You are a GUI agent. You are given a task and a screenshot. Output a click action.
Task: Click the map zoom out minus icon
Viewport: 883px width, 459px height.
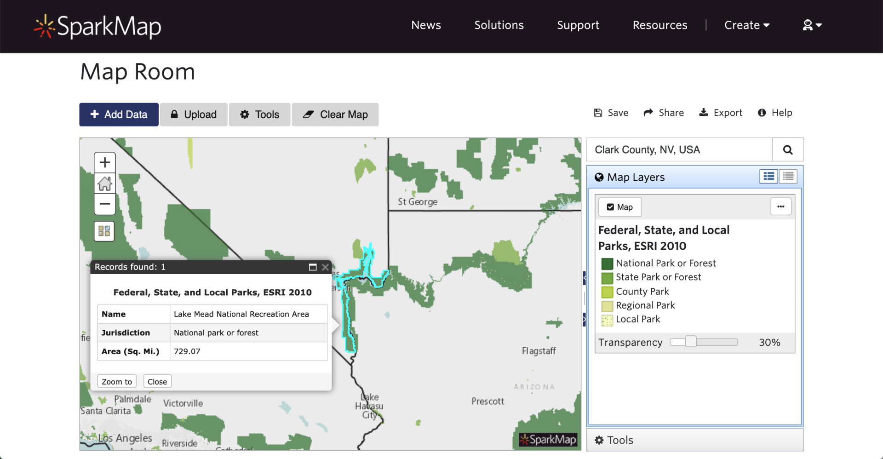tap(105, 204)
